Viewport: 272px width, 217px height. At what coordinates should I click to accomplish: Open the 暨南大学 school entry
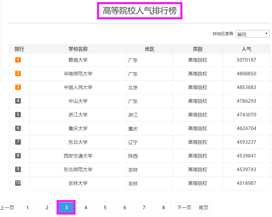(78, 60)
